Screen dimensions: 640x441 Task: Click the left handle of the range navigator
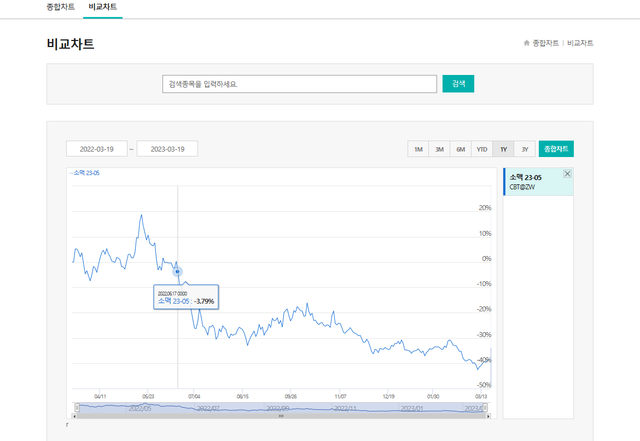coord(77,407)
